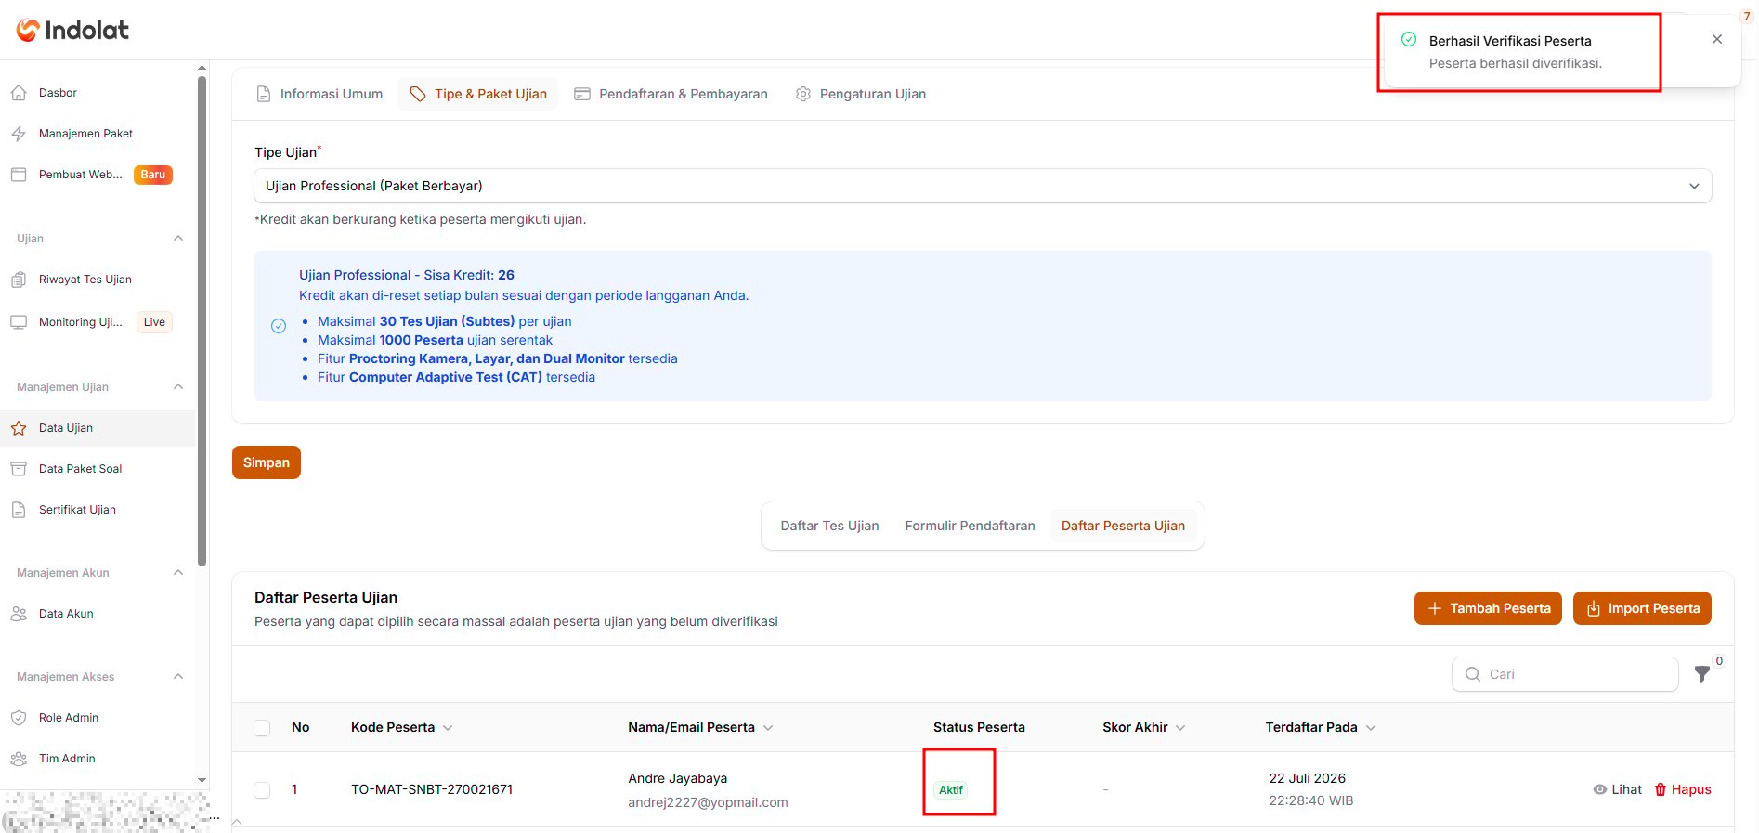
Task: Select Tipe & Paket Ujian tab
Action: [478, 94]
